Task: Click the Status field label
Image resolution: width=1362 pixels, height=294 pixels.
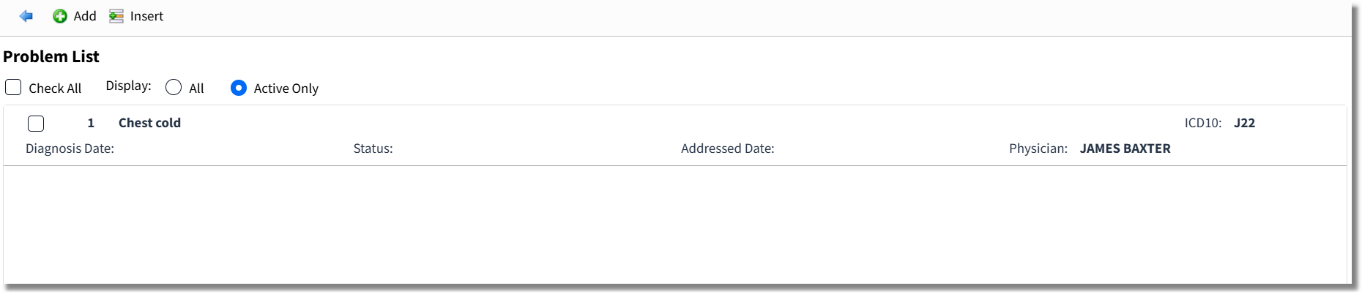Action: pyautogui.click(x=373, y=148)
